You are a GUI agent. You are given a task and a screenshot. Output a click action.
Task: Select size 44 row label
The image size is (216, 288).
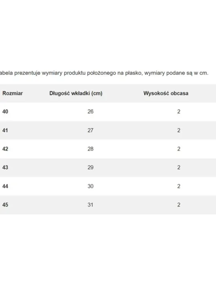click(5, 186)
